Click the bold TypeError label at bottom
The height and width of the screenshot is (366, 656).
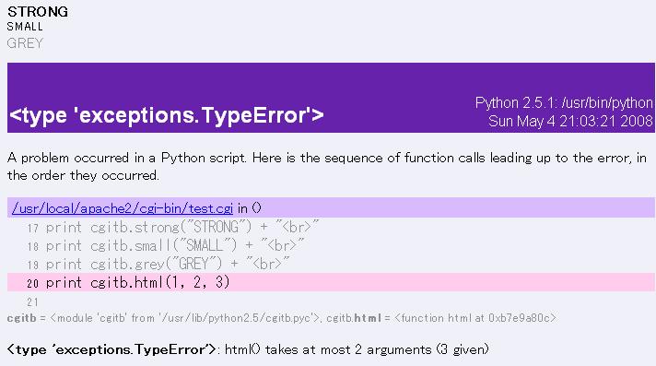[111, 349]
